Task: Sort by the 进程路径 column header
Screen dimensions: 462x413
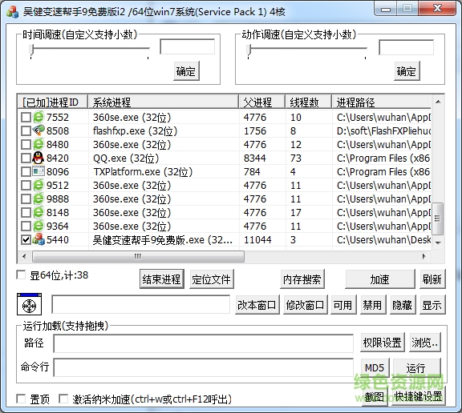Action: [382, 102]
